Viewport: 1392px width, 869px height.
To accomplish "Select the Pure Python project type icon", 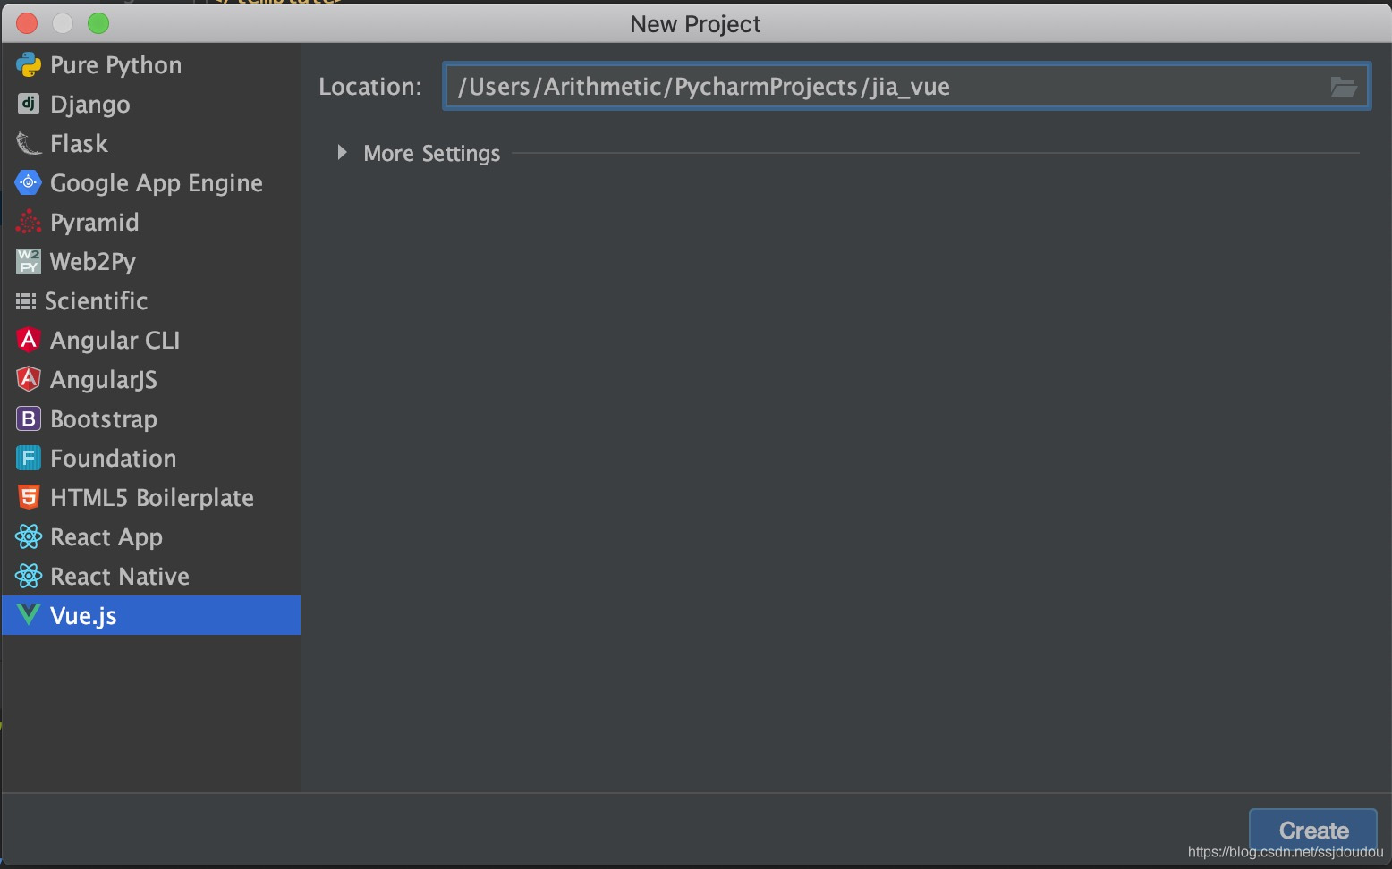I will coord(28,64).
